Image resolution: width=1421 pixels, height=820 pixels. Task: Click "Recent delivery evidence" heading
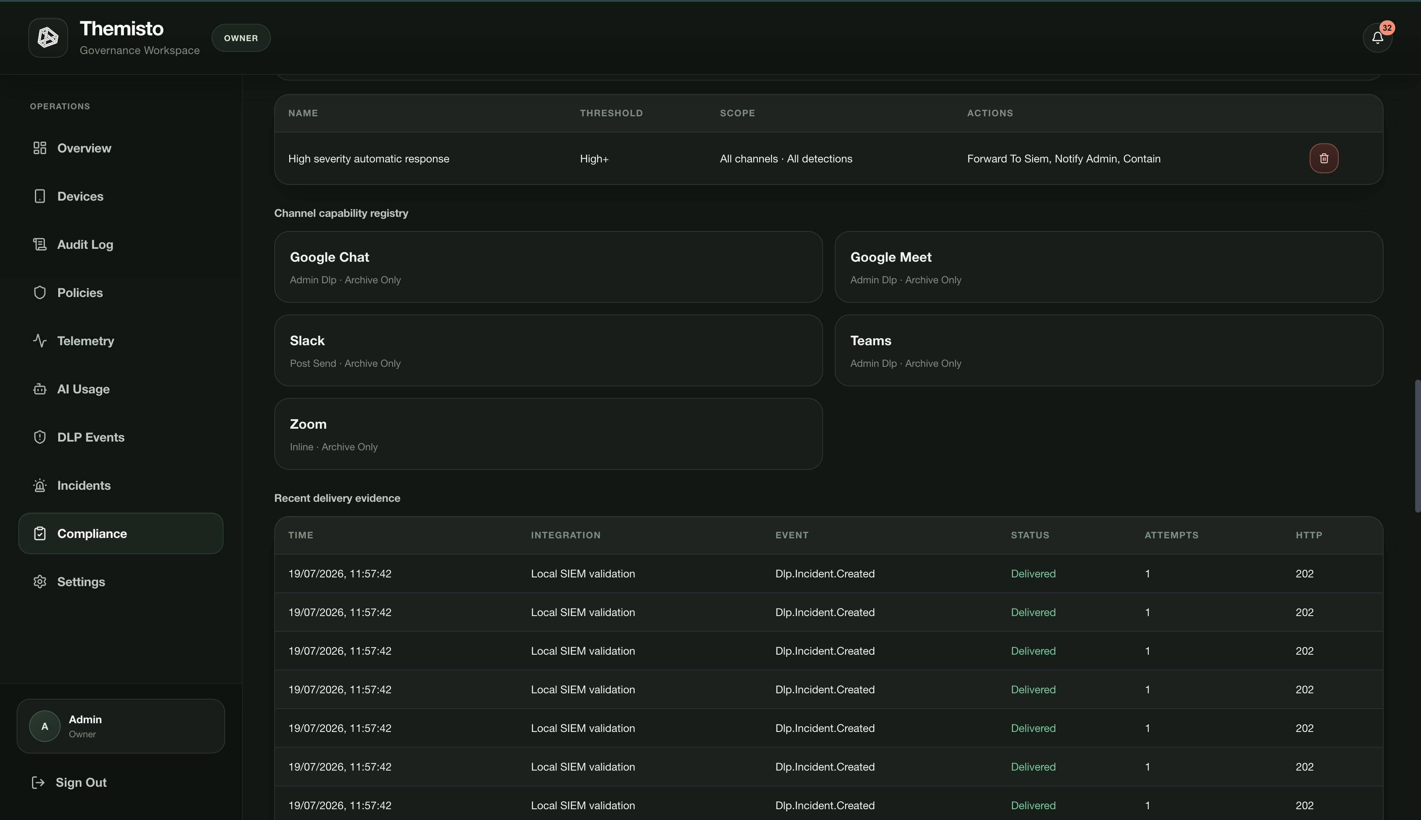[337, 498]
